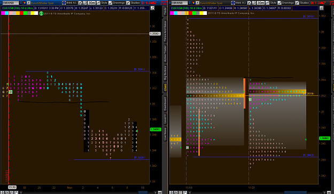Open the Style menu in right chart

coord(271,3)
